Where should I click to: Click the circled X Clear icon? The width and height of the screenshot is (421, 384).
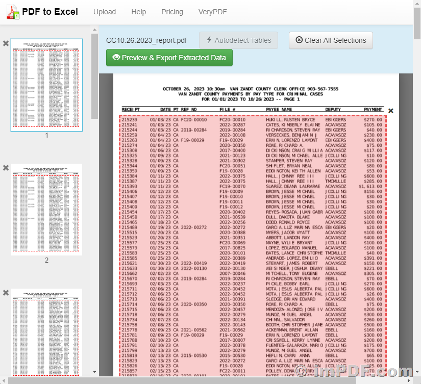pyautogui.click(x=299, y=40)
